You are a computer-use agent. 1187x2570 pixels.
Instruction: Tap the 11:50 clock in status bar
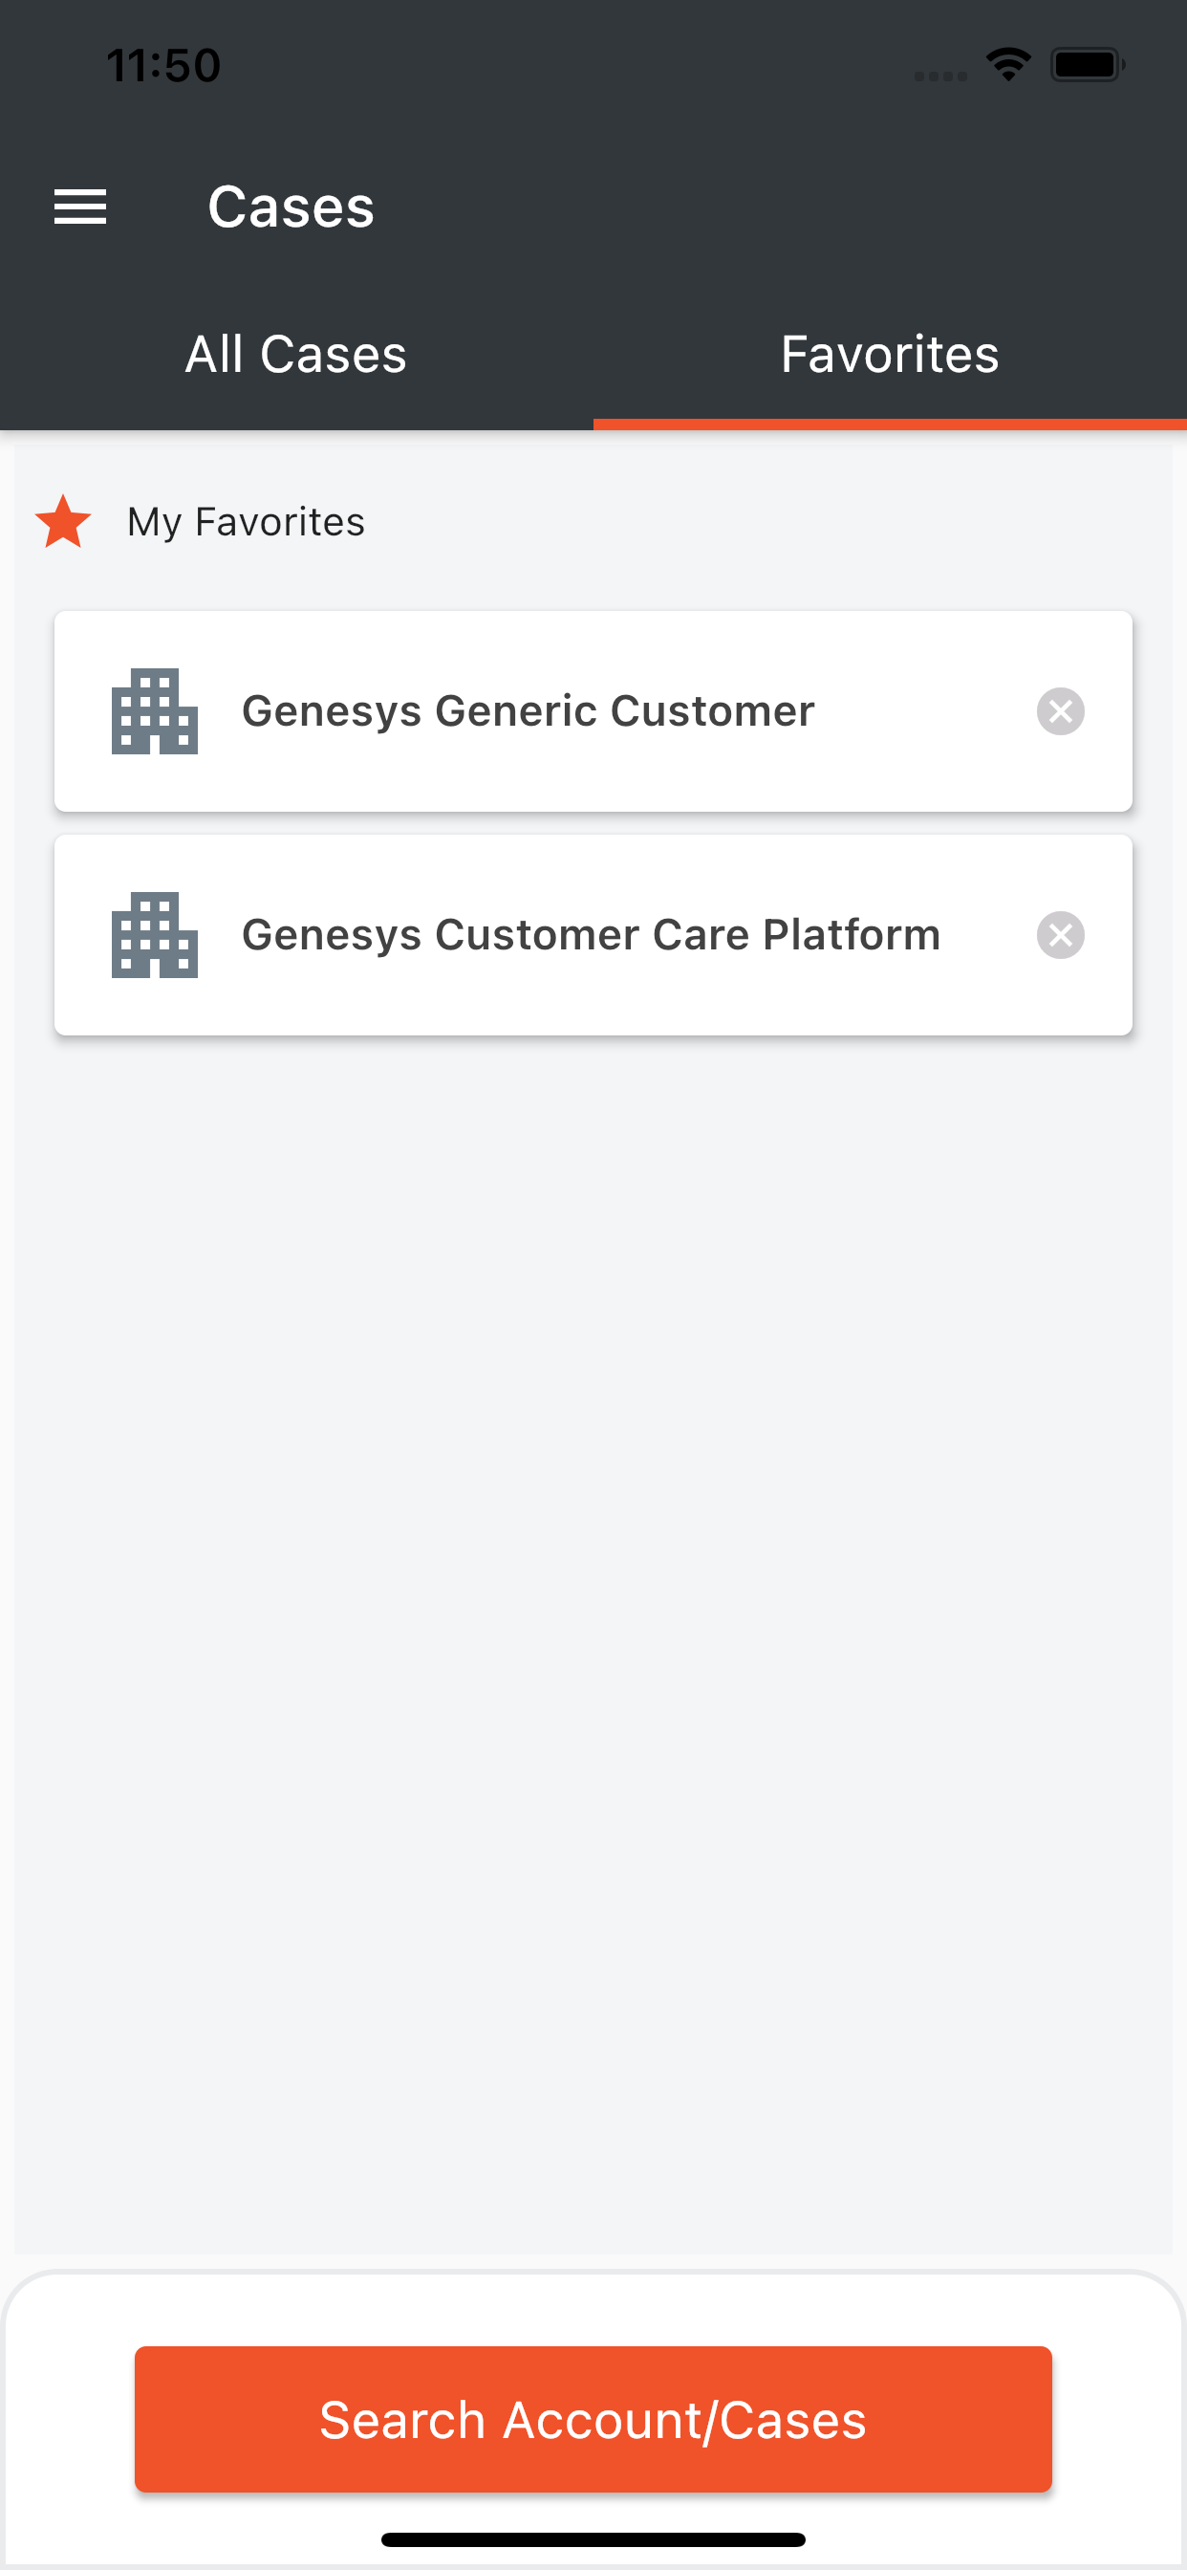[x=163, y=66]
